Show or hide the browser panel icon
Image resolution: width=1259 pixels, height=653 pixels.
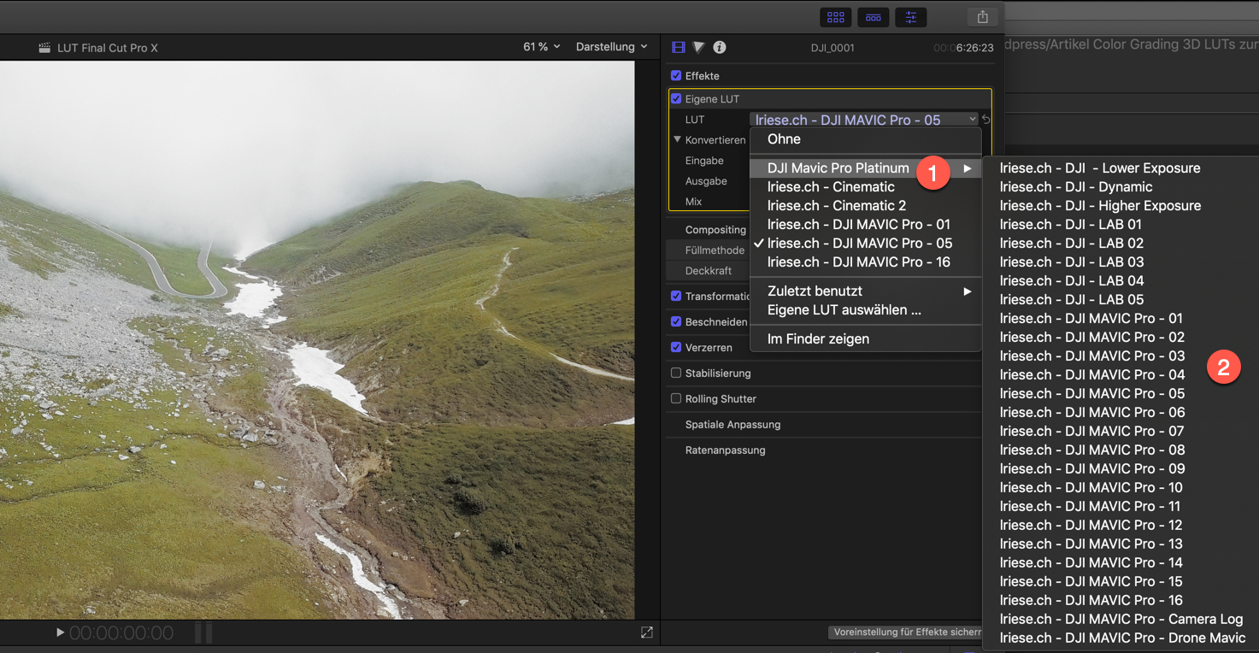coord(836,17)
